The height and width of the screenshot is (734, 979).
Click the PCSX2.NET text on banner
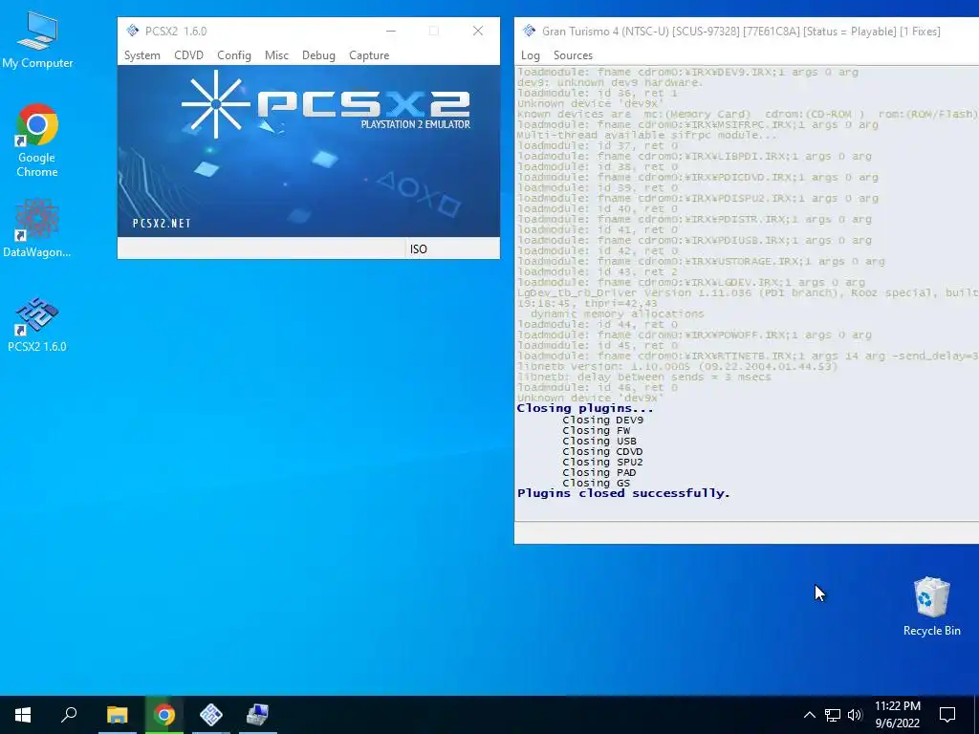click(162, 223)
